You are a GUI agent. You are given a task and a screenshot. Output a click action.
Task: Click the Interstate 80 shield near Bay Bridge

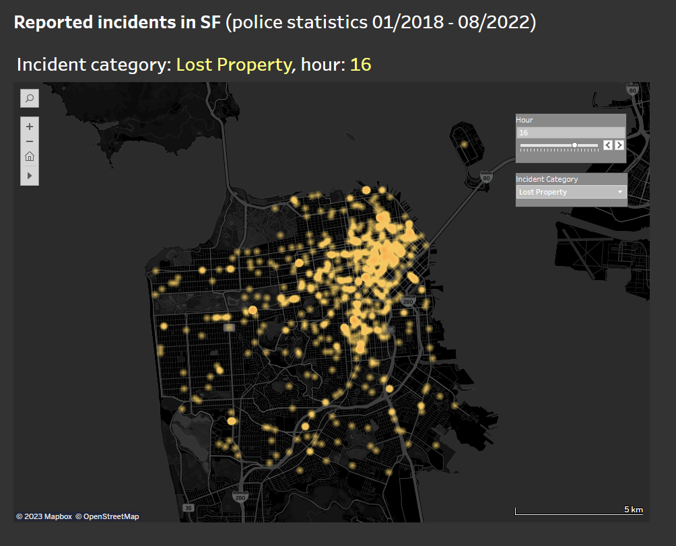(485, 178)
